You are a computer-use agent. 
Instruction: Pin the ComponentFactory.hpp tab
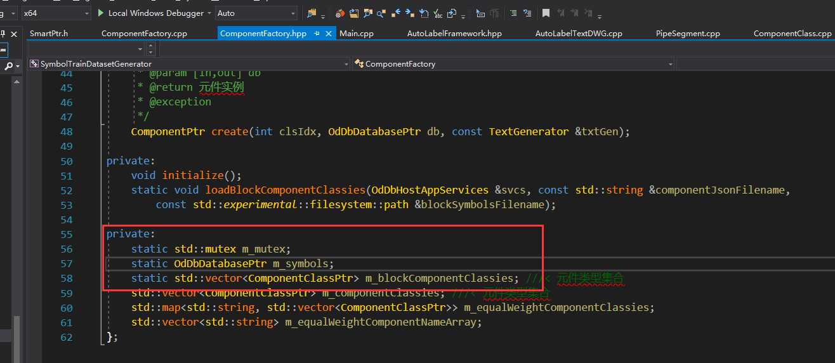[317, 33]
